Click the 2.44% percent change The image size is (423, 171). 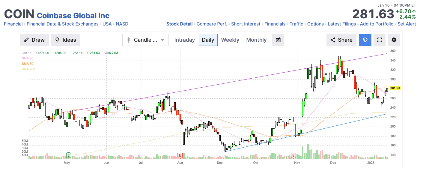click(407, 17)
